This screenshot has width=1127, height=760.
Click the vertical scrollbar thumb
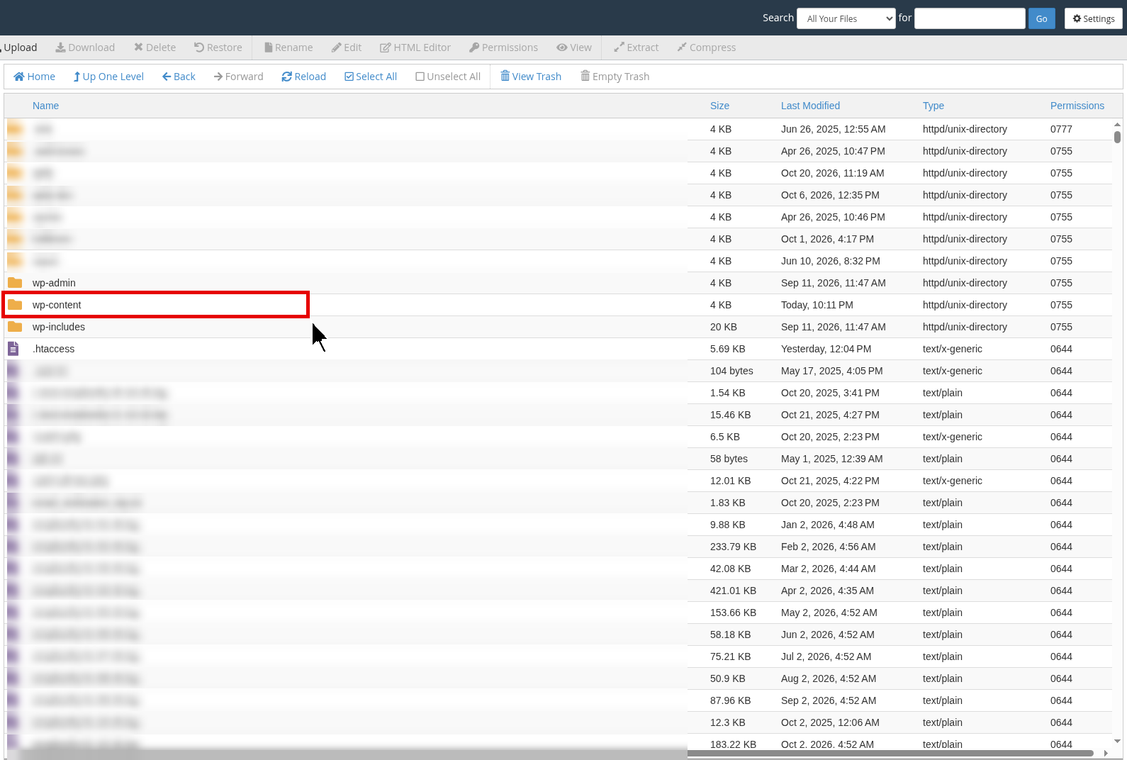[x=1117, y=136]
